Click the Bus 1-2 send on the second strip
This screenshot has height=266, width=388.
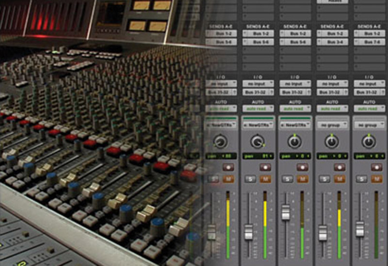coord(258,33)
